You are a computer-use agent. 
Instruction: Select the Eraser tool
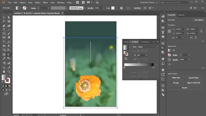point(9,38)
